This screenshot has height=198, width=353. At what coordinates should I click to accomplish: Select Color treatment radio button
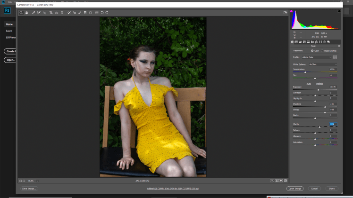311,50
